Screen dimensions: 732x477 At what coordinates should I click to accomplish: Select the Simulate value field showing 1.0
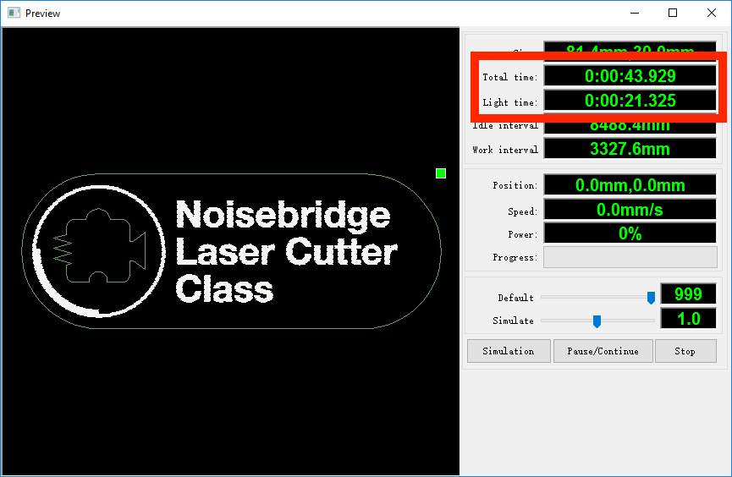687,319
